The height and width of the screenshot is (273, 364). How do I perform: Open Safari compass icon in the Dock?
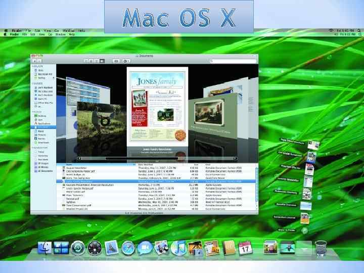pos(128,248)
